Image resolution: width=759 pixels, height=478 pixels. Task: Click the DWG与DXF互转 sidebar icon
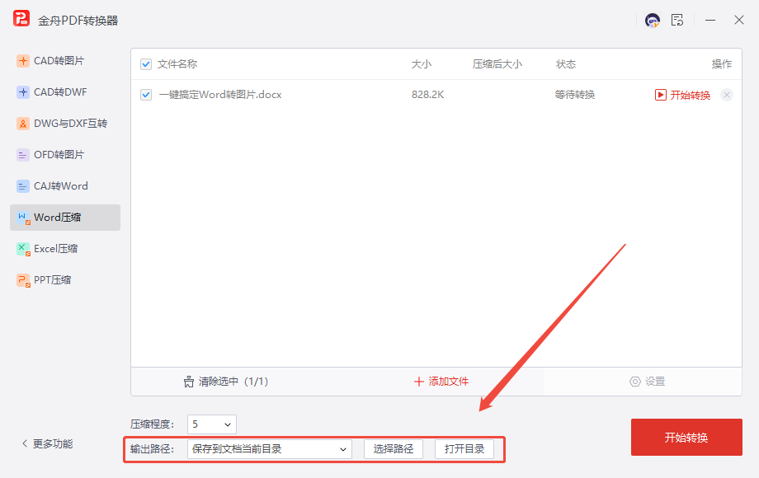tap(23, 124)
